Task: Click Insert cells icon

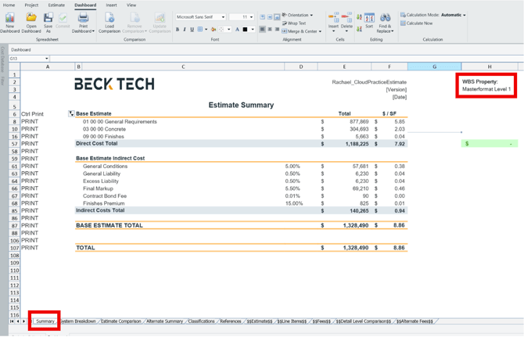Action: [x=333, y=18]
